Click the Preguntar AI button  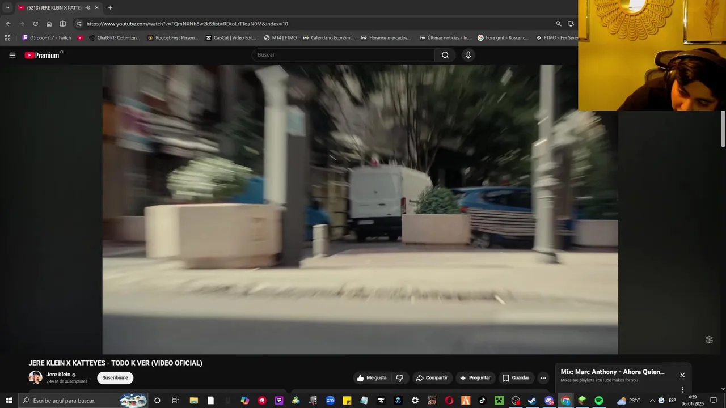475,378
